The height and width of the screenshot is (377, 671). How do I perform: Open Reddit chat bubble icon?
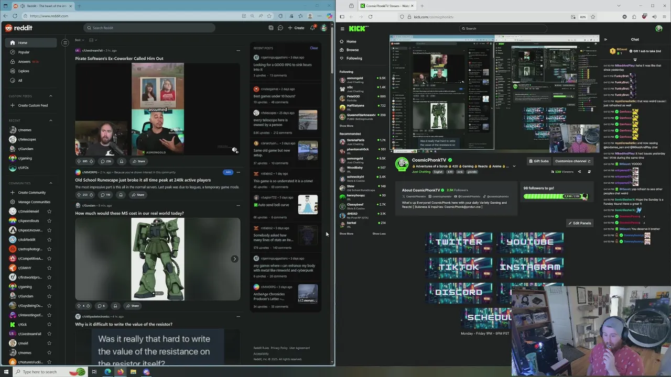pos(280,28)
